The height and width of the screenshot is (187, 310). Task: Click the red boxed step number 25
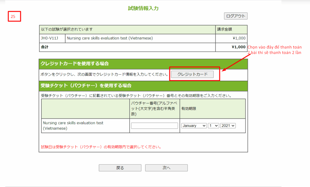tap(14, 17)
